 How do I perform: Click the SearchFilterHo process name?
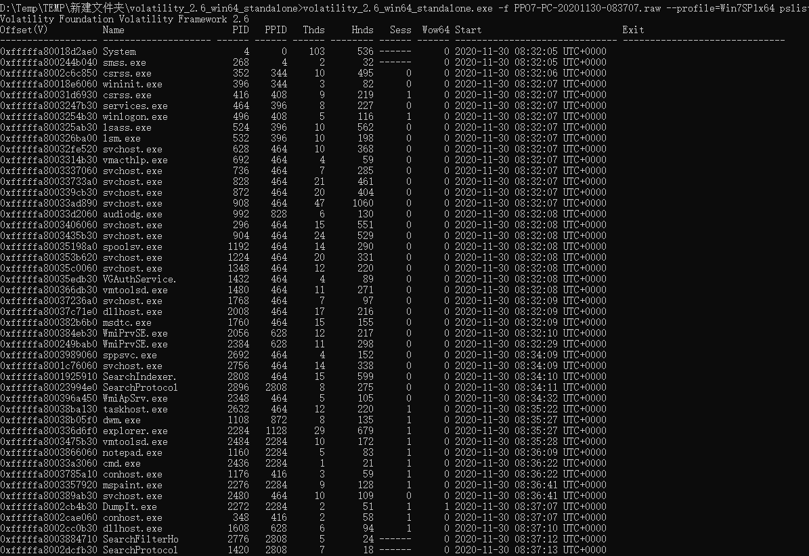(140, 539)
